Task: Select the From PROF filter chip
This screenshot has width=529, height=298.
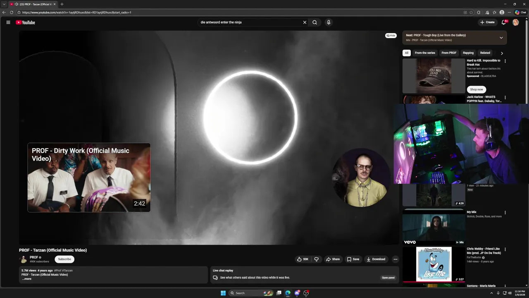Action: click(449, 53)
